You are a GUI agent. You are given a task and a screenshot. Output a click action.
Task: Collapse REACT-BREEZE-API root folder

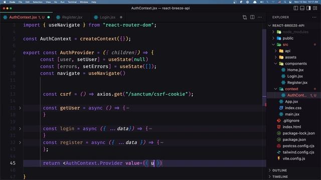270,25
